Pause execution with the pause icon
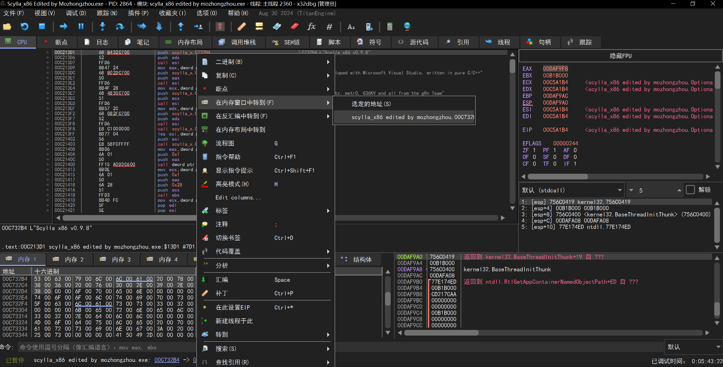This screenshot has width=723, height=367. pyautogui.click(x=81, y=27)
